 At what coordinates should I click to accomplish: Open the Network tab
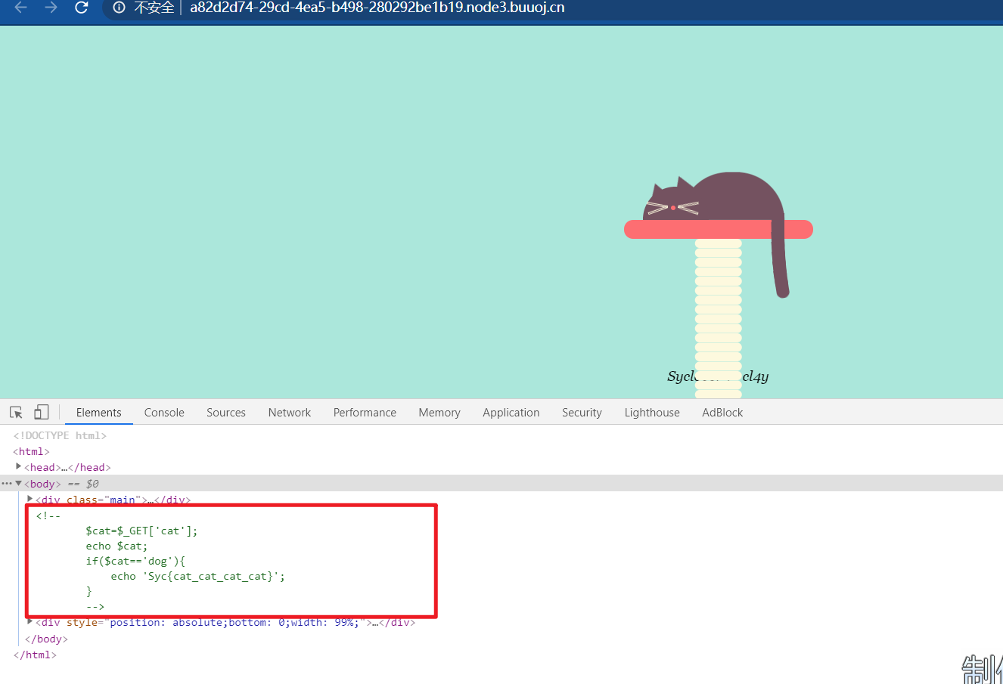click(290, 412)
